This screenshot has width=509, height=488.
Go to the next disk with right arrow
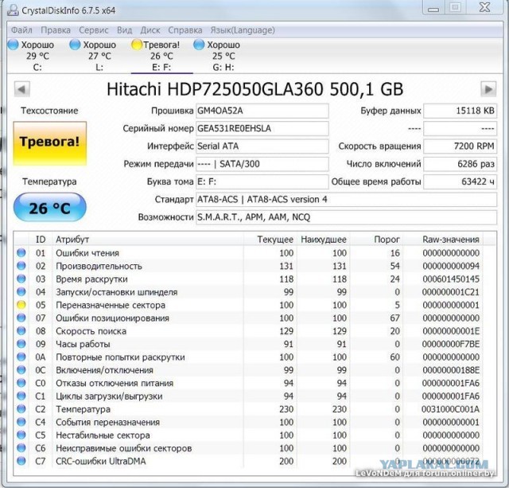(488, 89)
